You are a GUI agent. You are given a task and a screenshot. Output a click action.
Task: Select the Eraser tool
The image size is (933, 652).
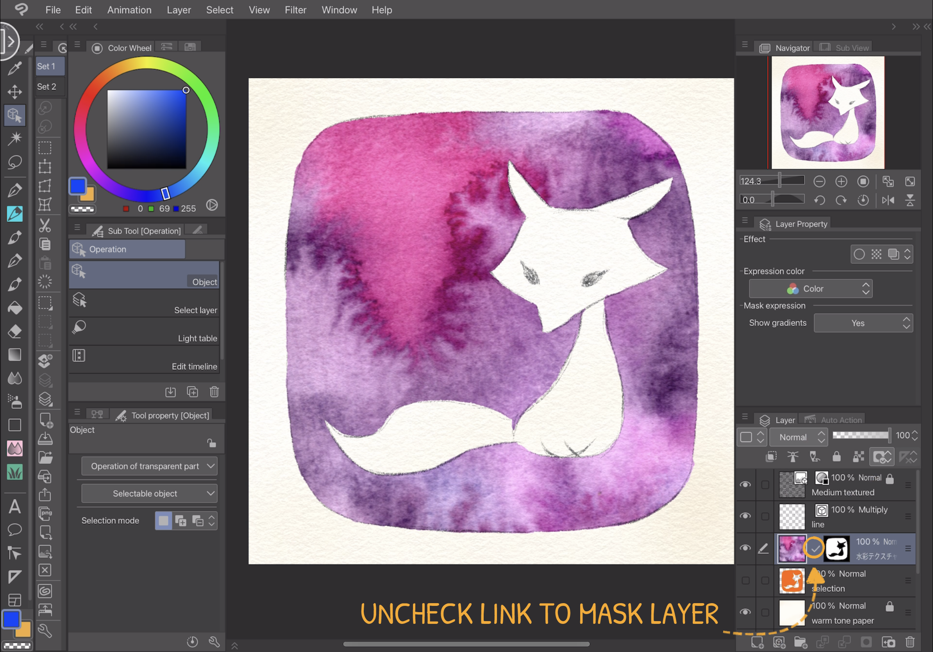point(15,331)
